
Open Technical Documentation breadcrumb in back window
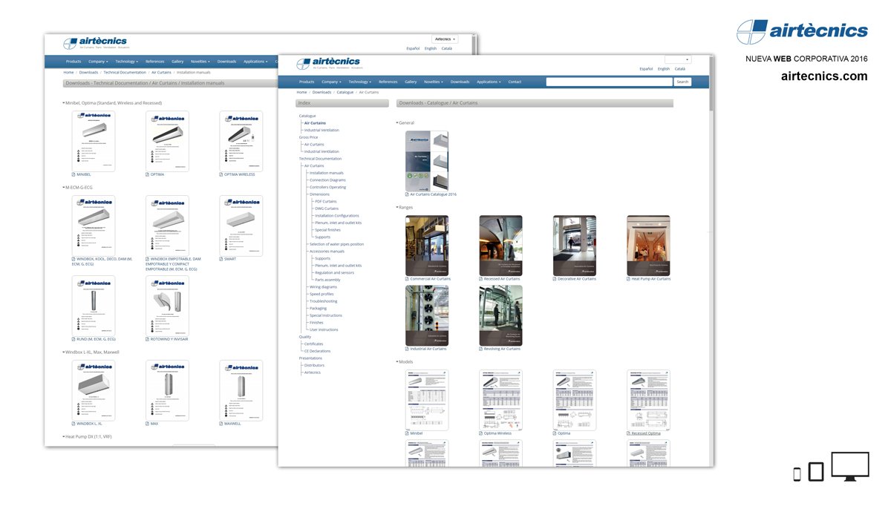125,73
